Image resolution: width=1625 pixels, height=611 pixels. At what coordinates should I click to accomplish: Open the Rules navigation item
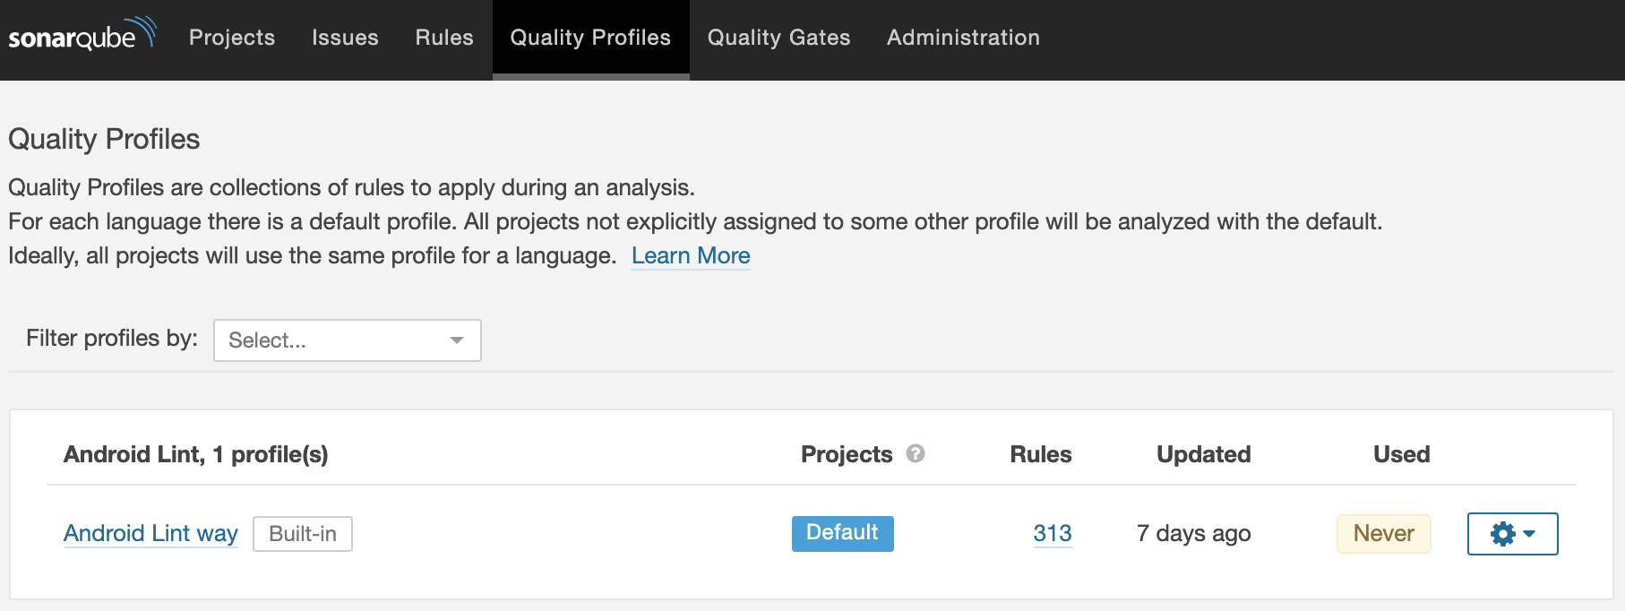click(444, 38)
